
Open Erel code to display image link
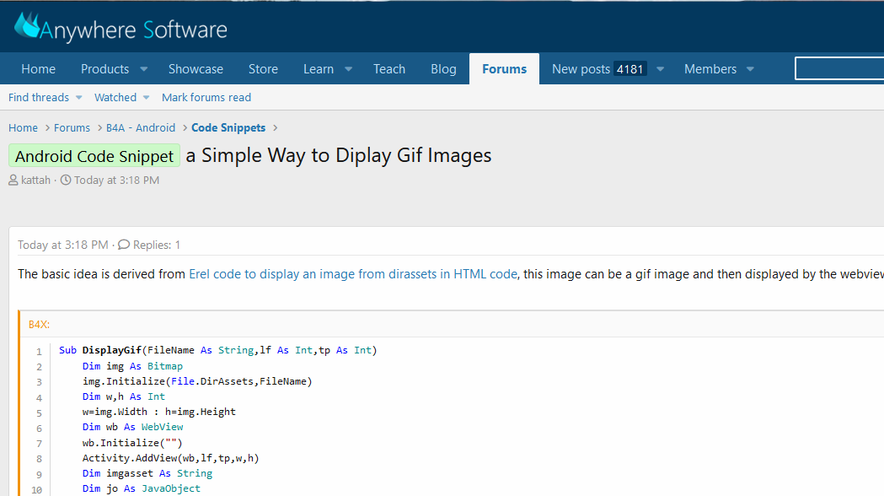coord(352,274)
